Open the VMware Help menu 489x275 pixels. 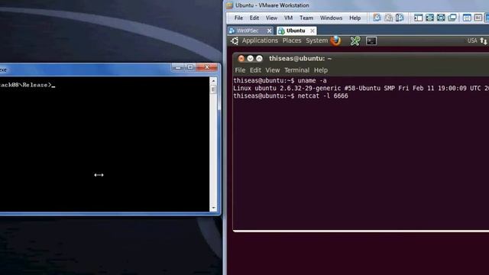pos(355,18)
